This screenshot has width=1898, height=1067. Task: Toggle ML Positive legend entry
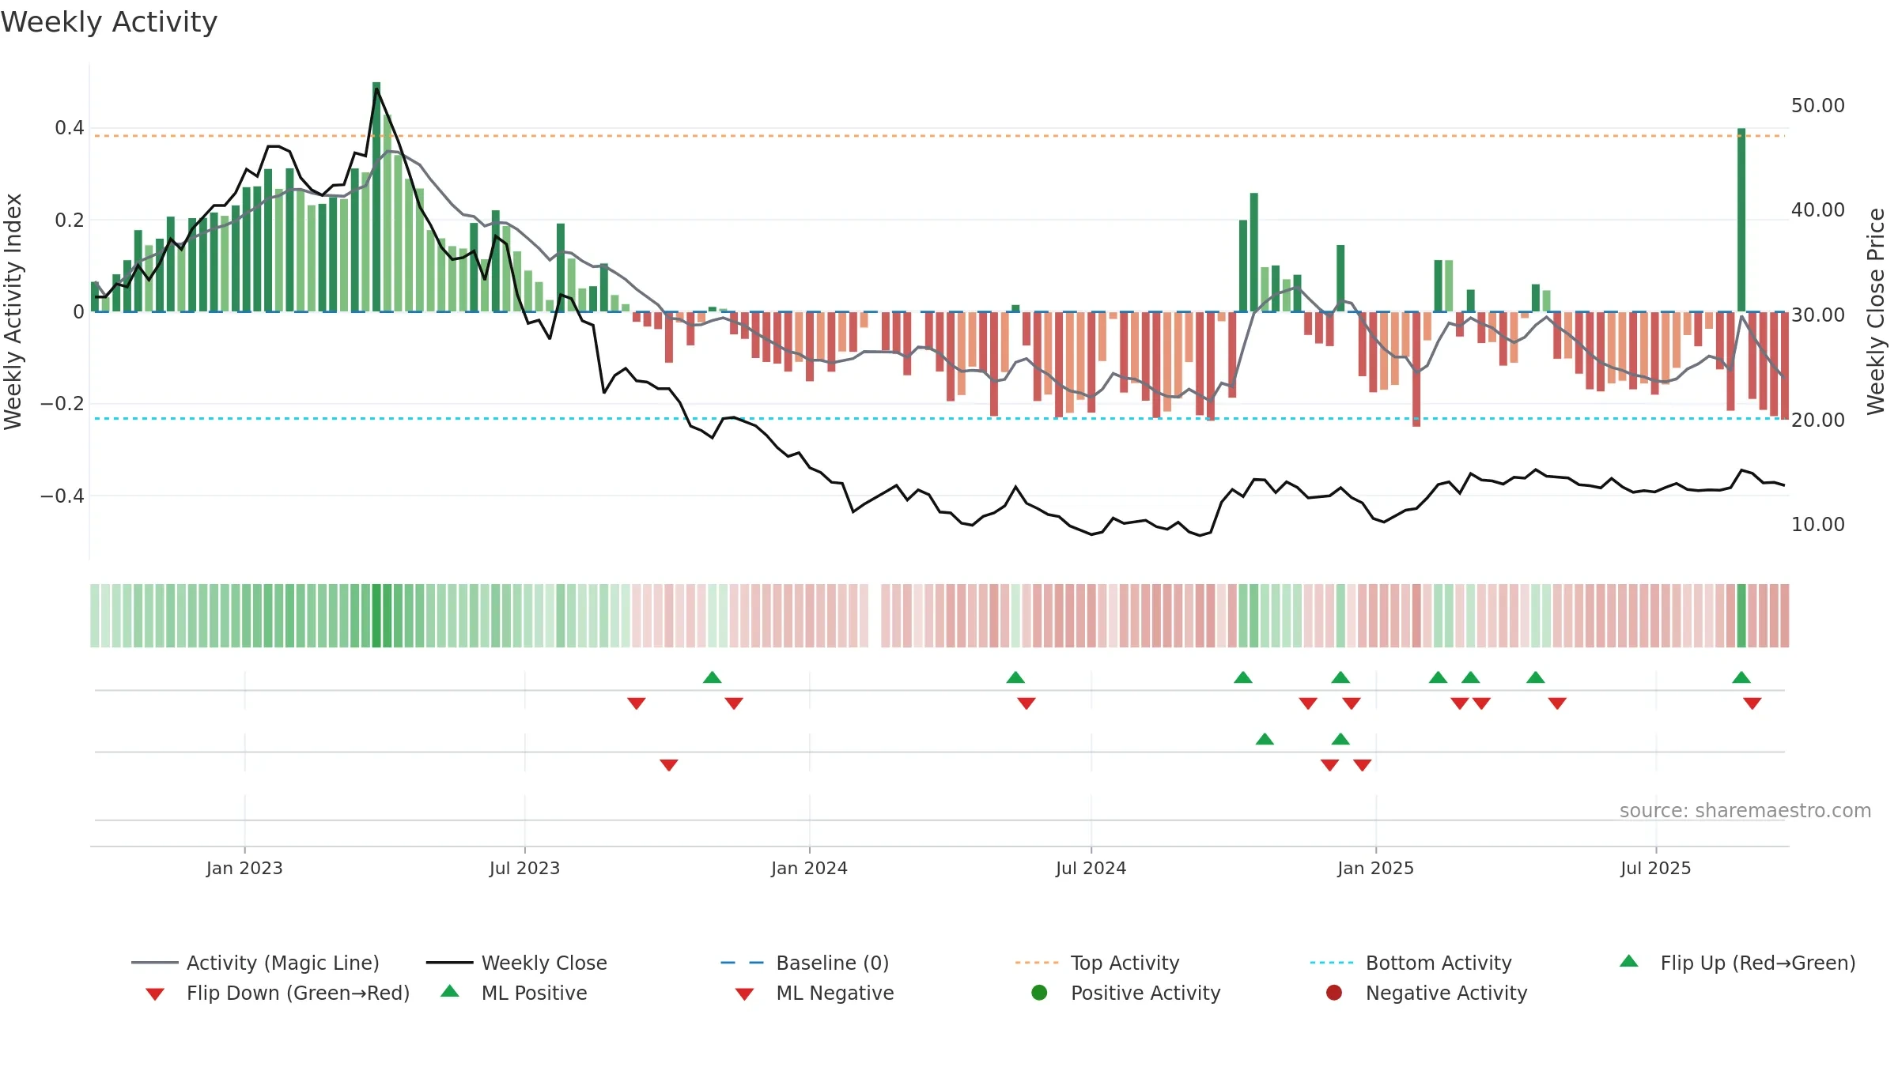(x=514, y=993)
